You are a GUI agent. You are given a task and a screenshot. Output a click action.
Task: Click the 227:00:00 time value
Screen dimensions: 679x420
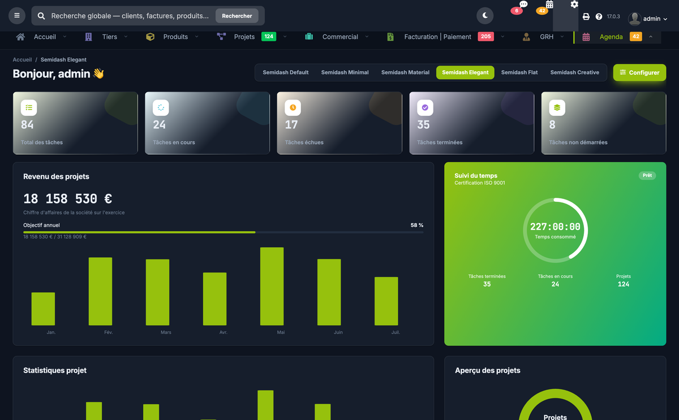click(x=555, y=227)
